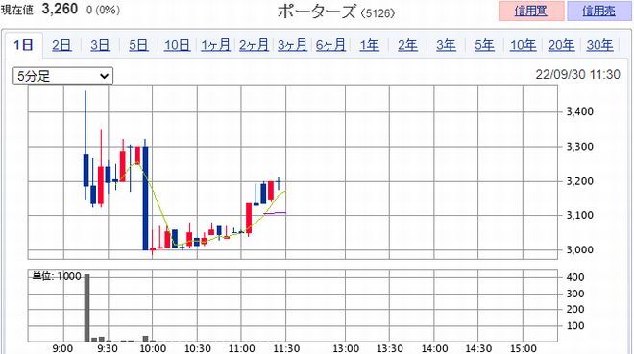Click the 現在値 label text
The image size is (634, 354).
17,11
